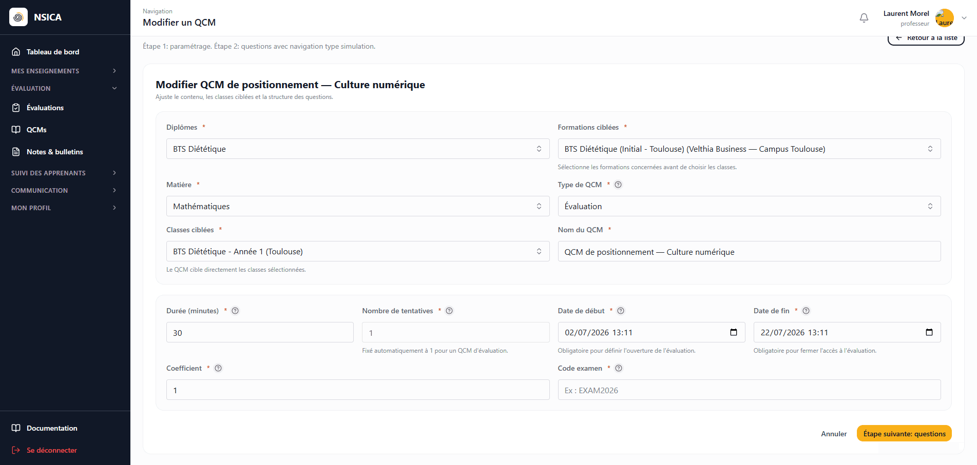Click the Évaluations clipboard icon in the sidebar

pyautogui.click(x=16, y=108)
